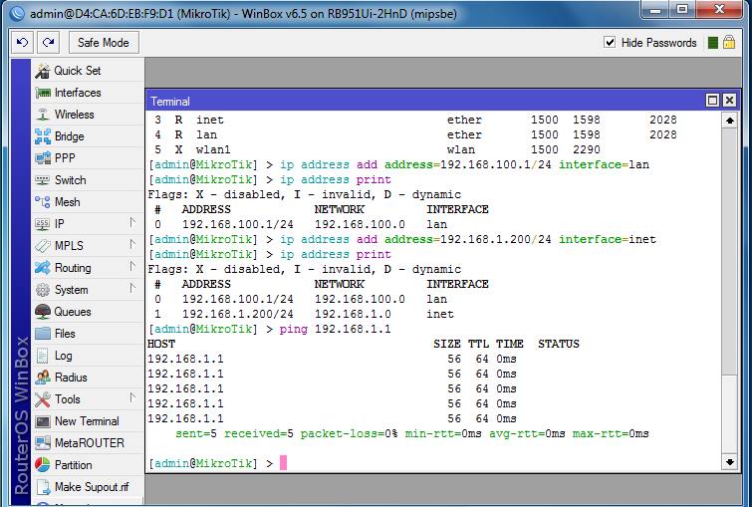Image resolution: width=752 pixels, height=507 pixels.
Task: Open the Log document icon
Action: tap(42, 356)
